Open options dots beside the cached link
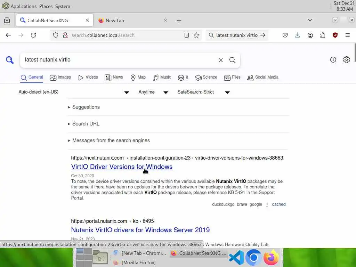 (267, 205)
